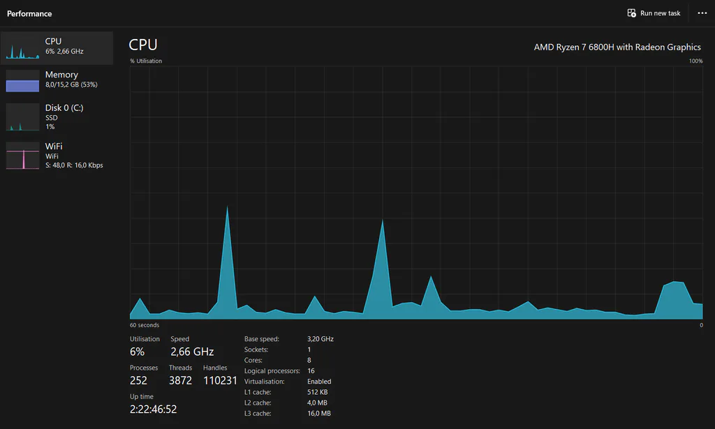Viewport: 715px width, 429px height.
Task: Click the Logical processors: label
Action: [x=272, y=370]
